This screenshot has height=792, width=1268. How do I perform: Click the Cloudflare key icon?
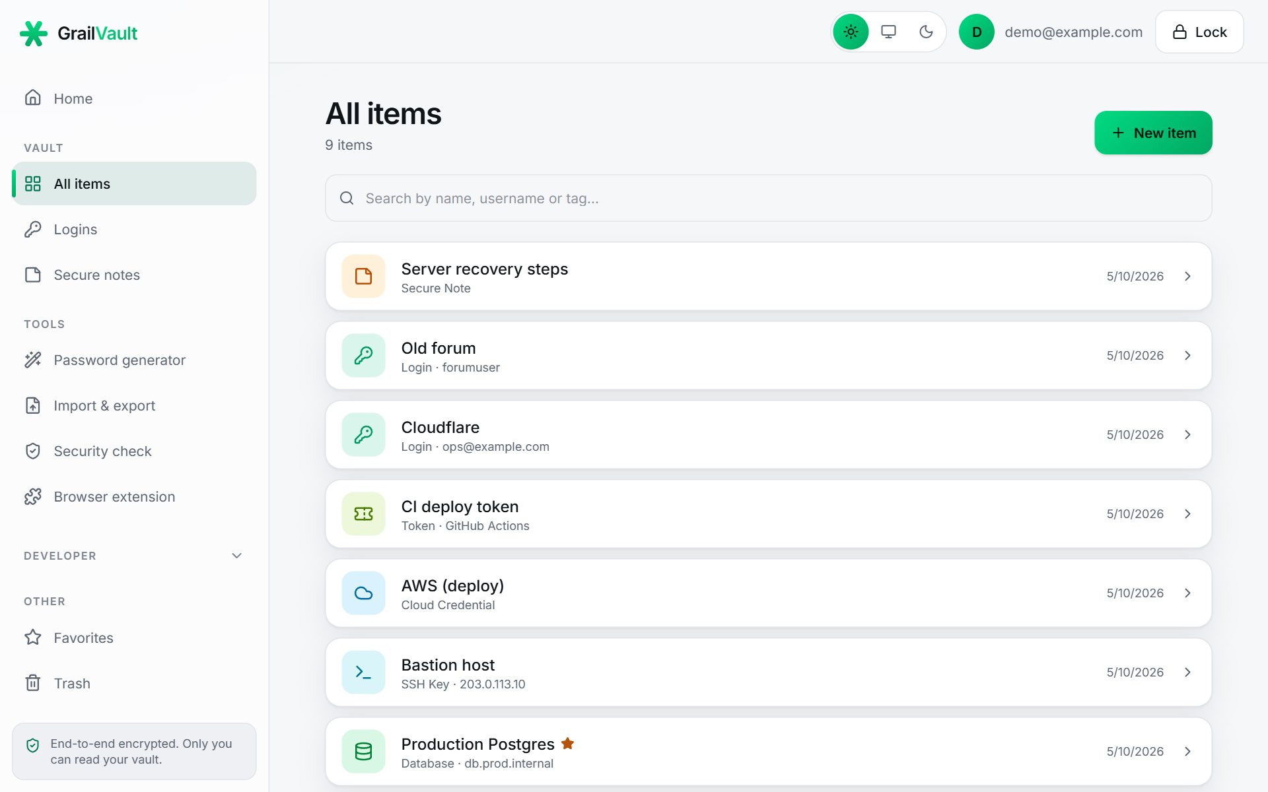tap(363, 434)
